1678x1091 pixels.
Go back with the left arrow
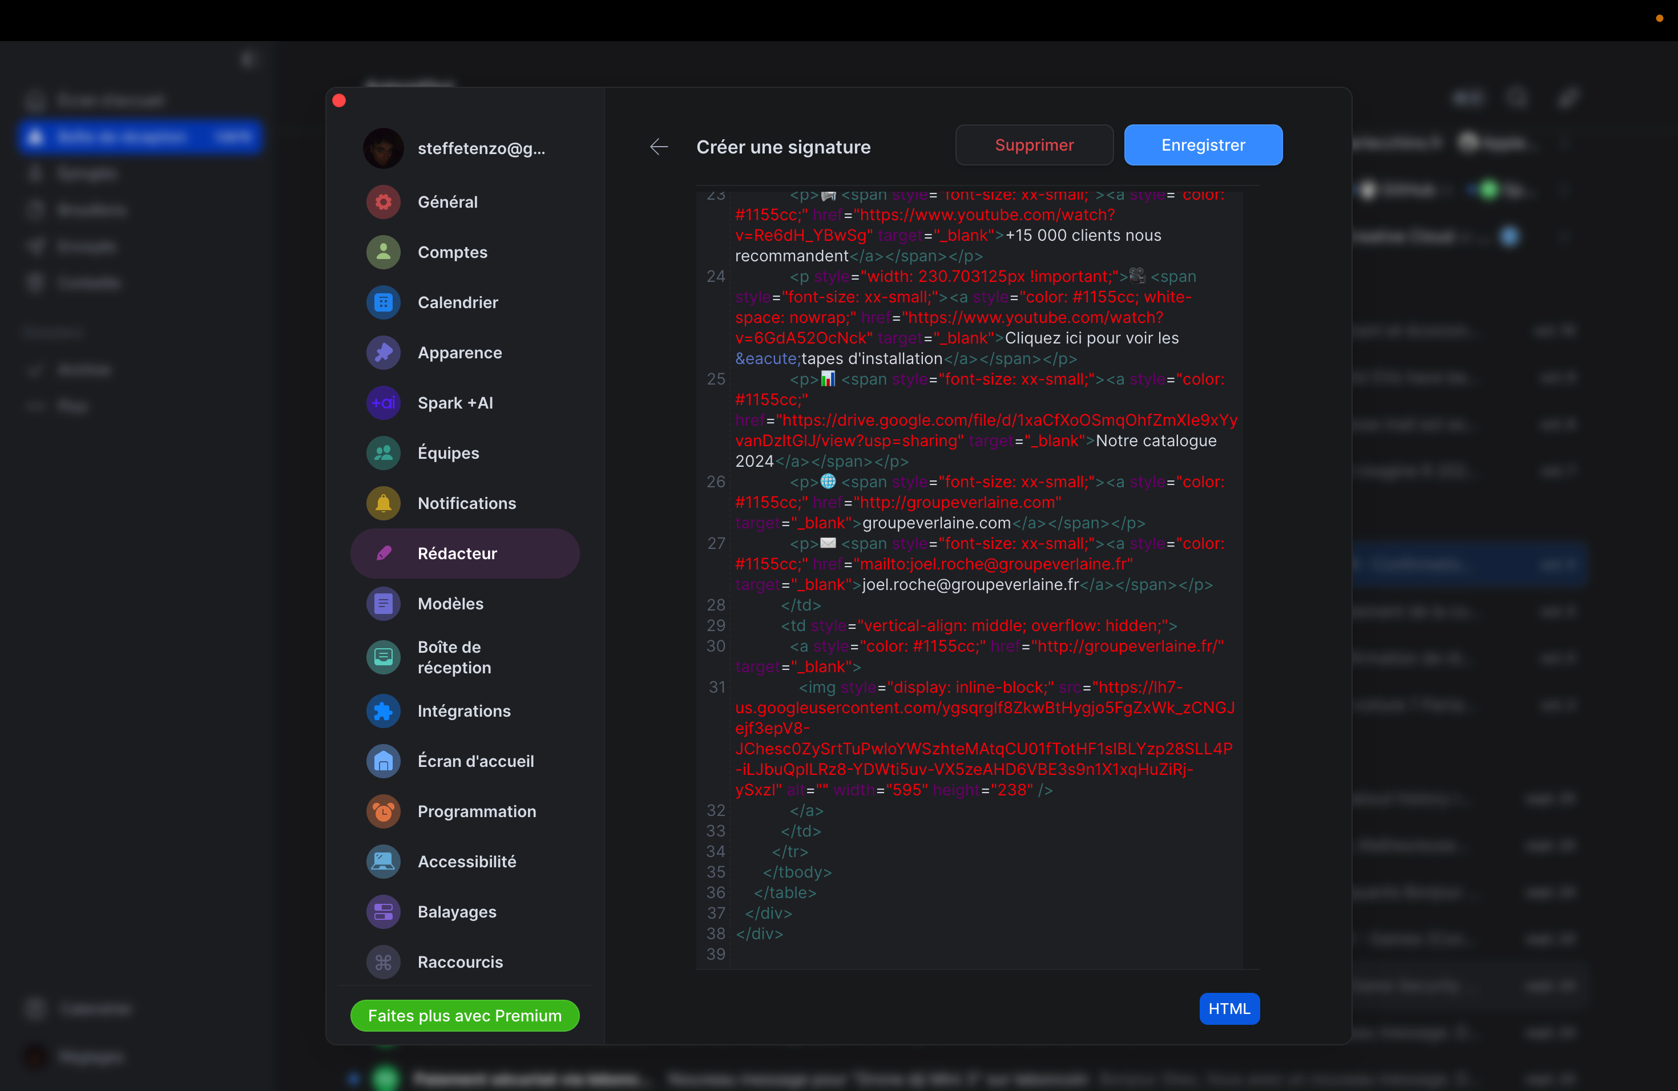click(659, 147)
